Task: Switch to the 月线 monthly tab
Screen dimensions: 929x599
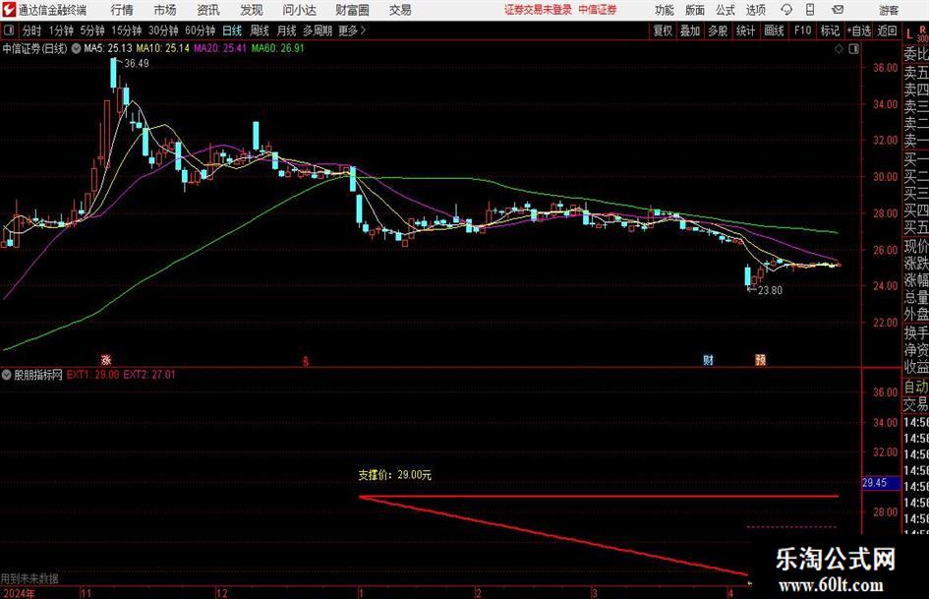Action: click(286, 30)
